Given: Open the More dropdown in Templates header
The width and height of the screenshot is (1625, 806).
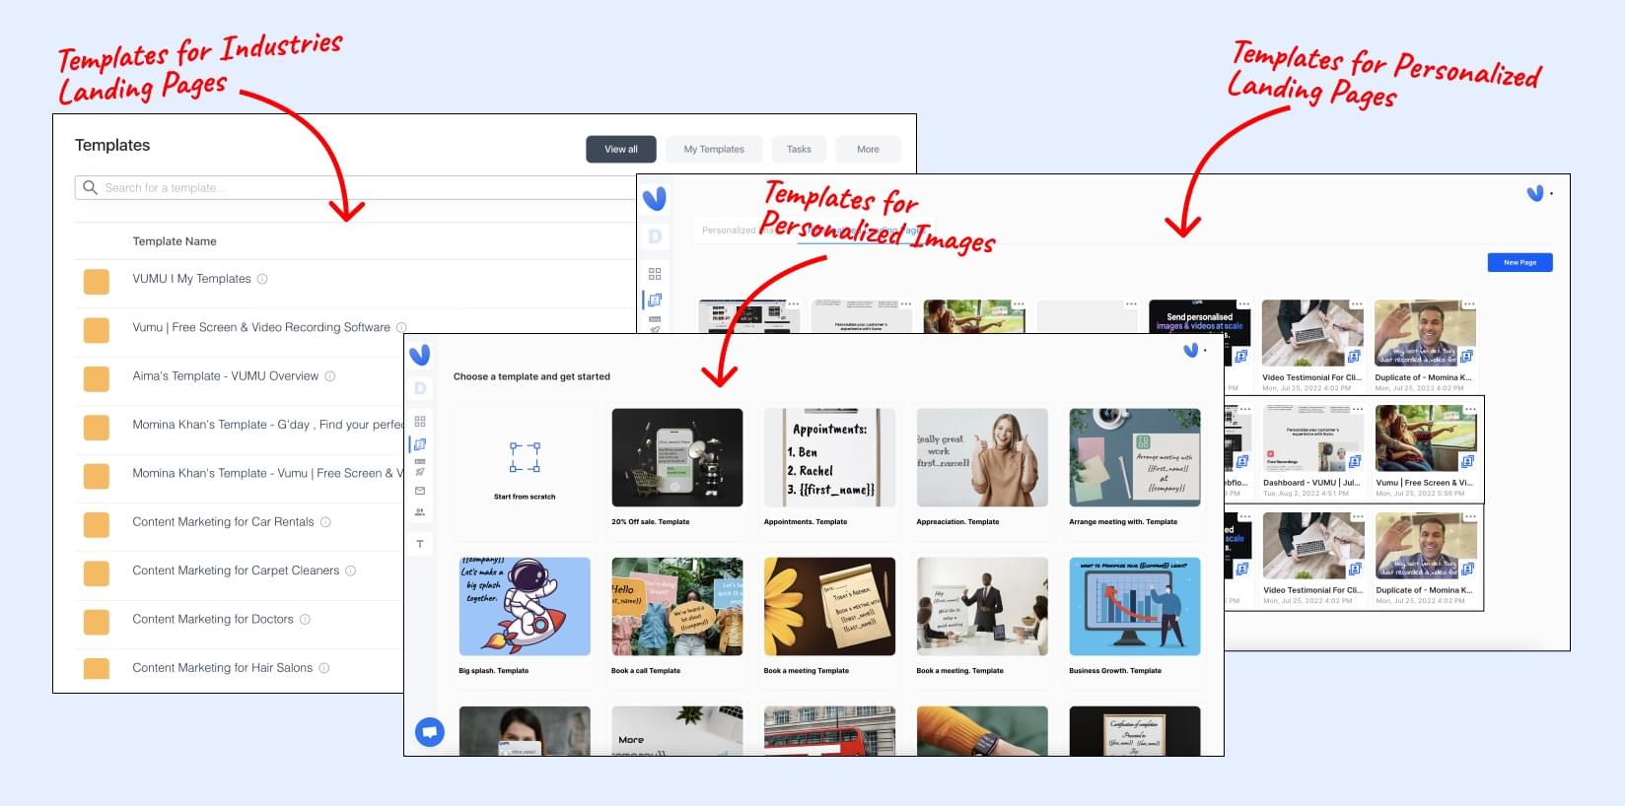Looking at the screenshot, I should (868, 150).
